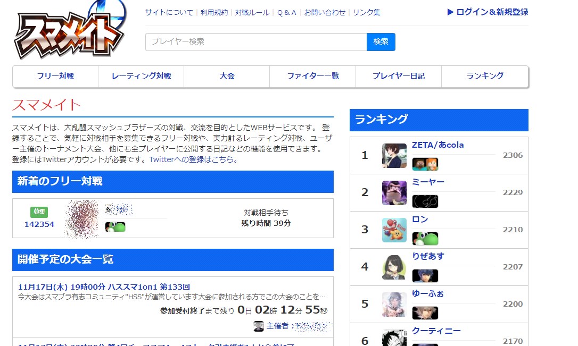Open player ZETA/あcola's profile name
578x346 pixels.
(x=437, y=145)
